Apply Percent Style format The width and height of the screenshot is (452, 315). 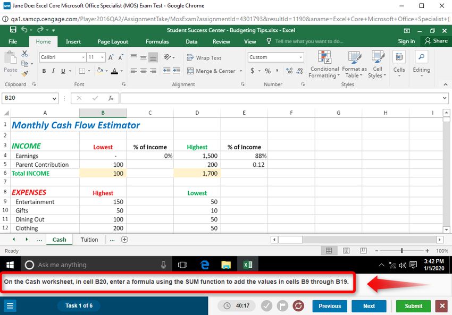(x=268, y=71)
